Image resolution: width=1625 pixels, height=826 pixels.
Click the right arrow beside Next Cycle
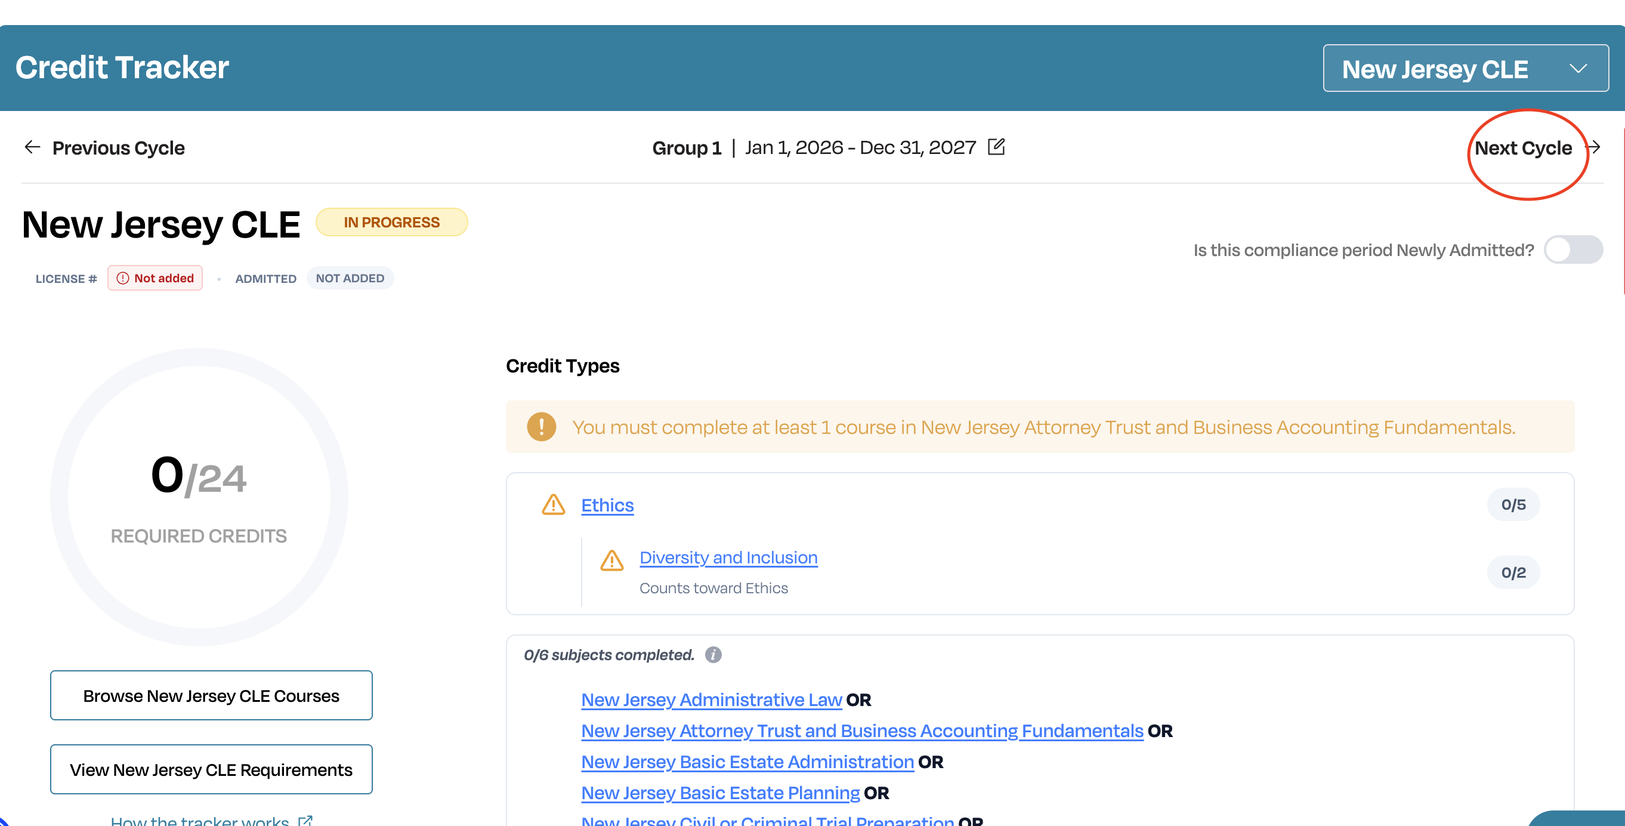tap(1593, 147)
